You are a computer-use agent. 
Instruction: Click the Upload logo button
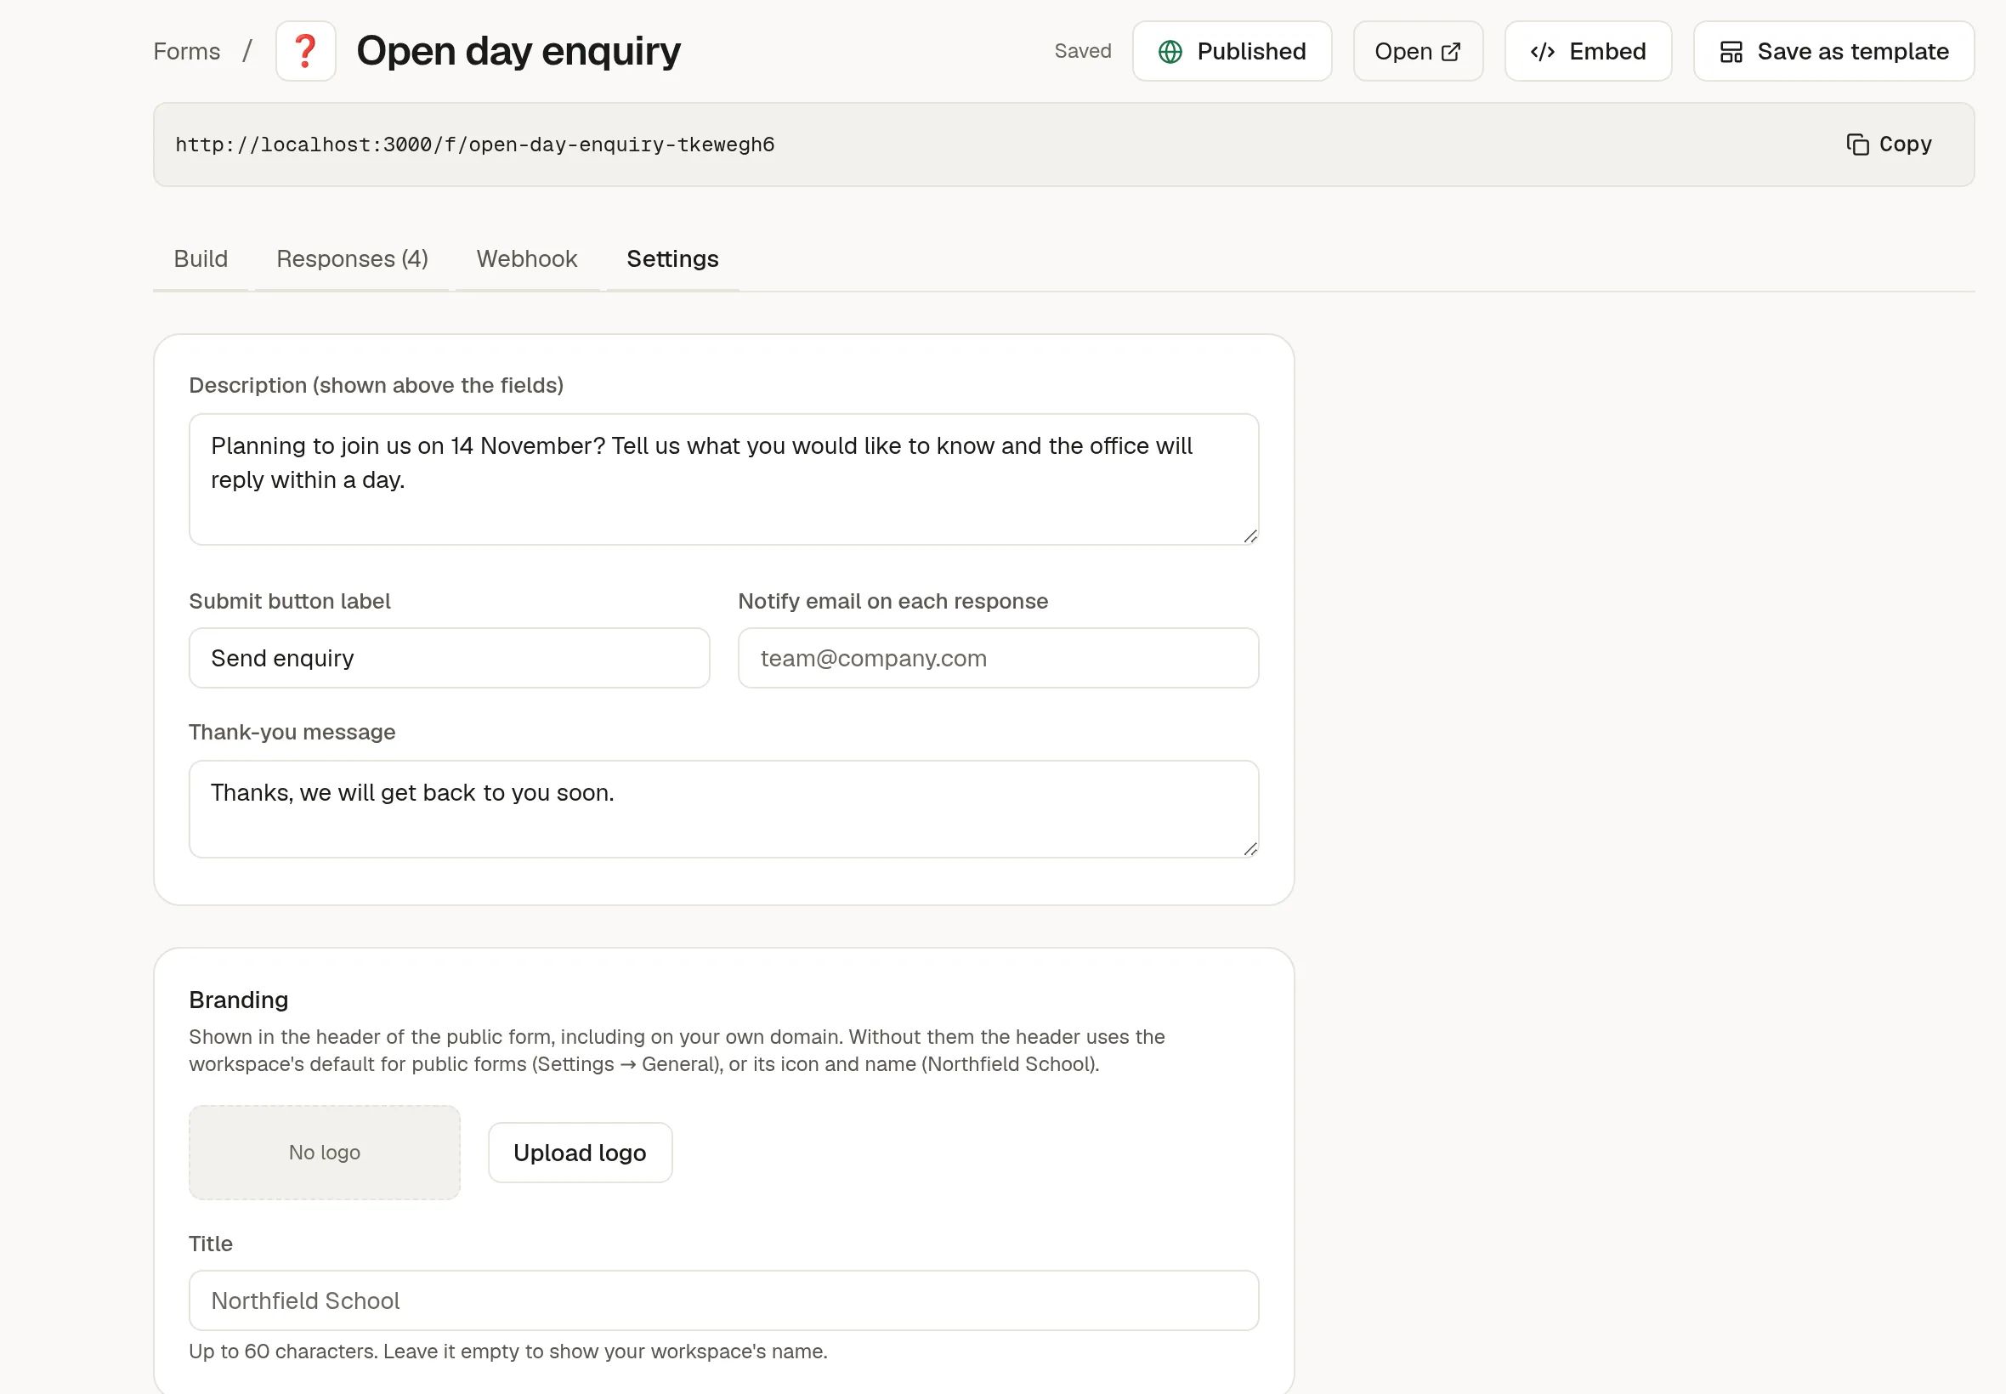[x=580, y=1152]
